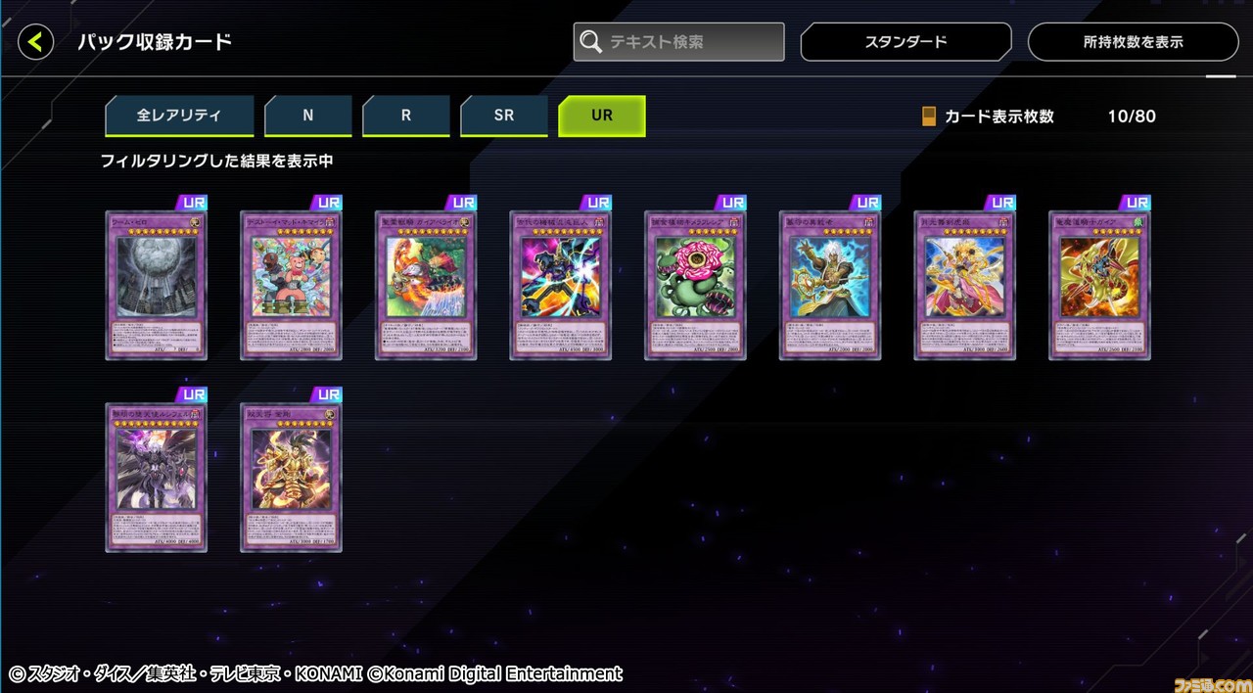Open the ワーム・ゼロ moon card
Screen dimensions: 1253x693
pos(156,285)
